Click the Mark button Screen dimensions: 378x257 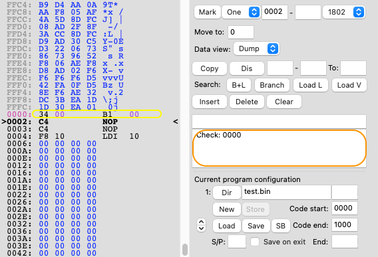click(208, 12)
